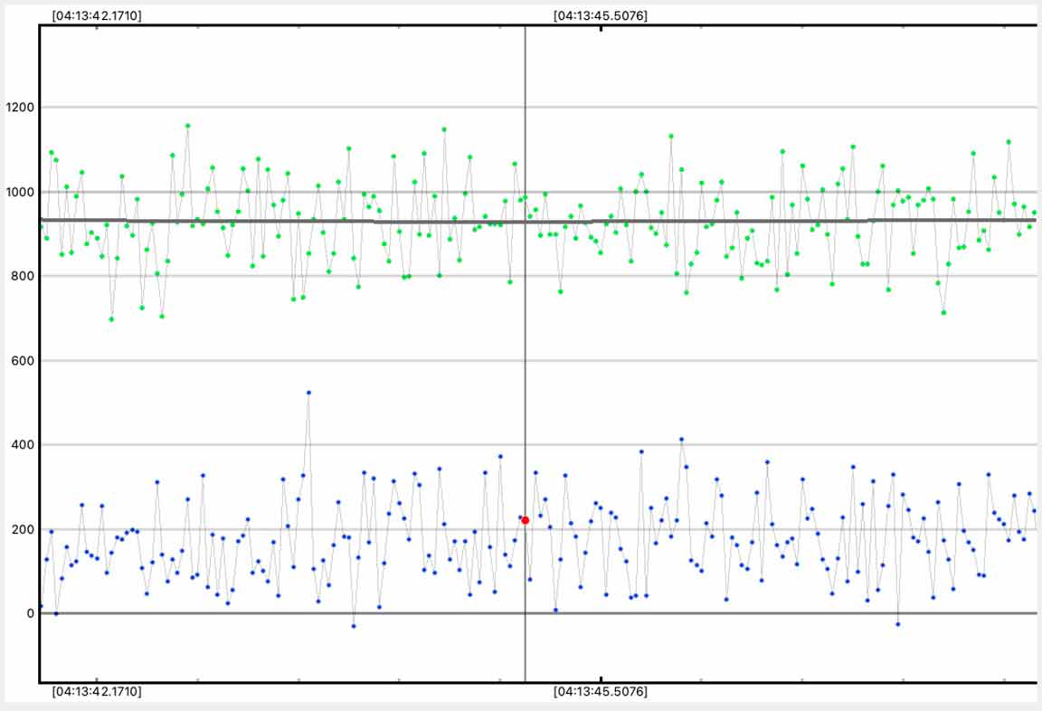Select the 800 y-axis label
This screenshot has height=711, width=1042.
coord(22,276)
